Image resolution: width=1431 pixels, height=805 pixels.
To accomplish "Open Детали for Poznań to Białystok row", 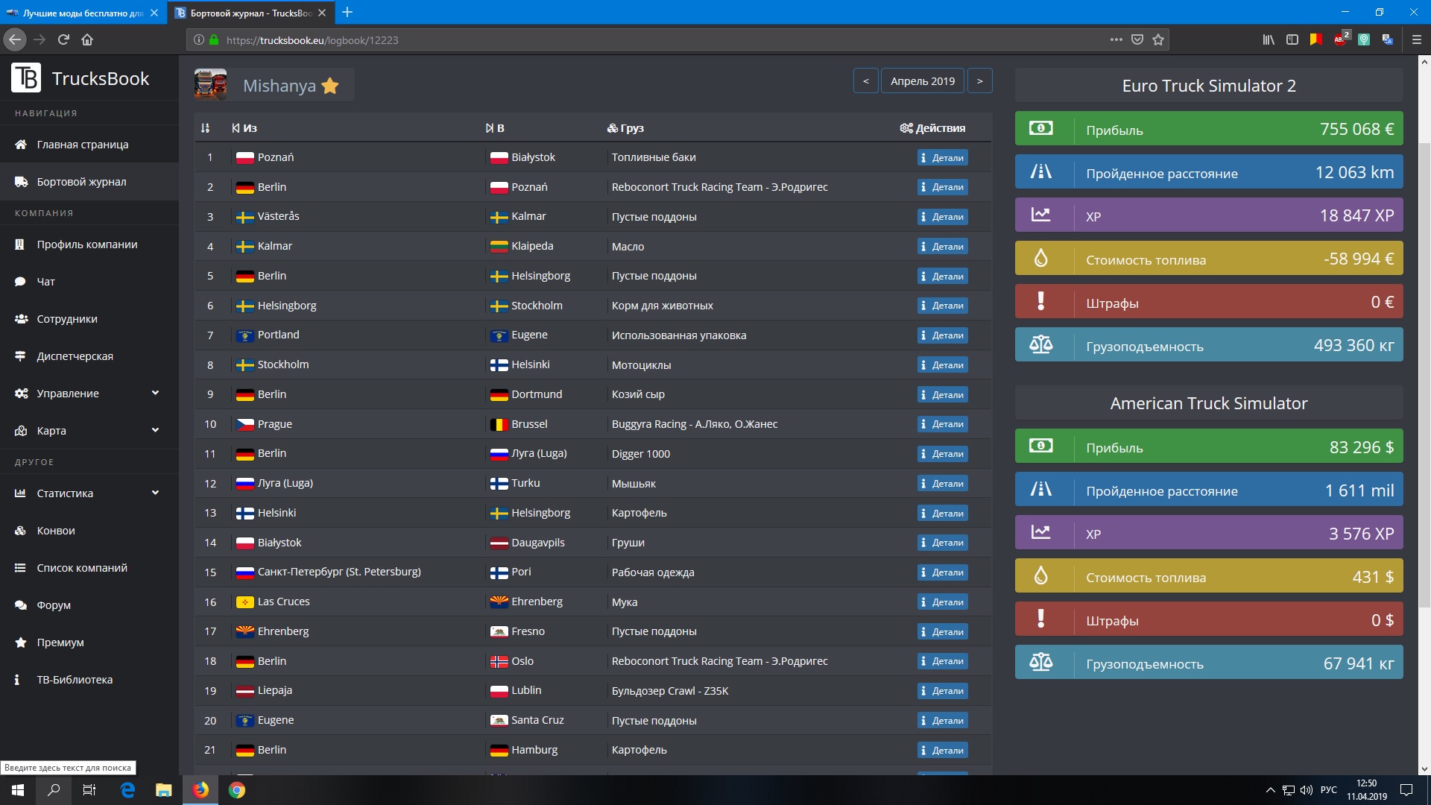I will pos(942,157).
